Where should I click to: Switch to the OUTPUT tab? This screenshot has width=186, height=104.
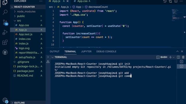point(54,51)
